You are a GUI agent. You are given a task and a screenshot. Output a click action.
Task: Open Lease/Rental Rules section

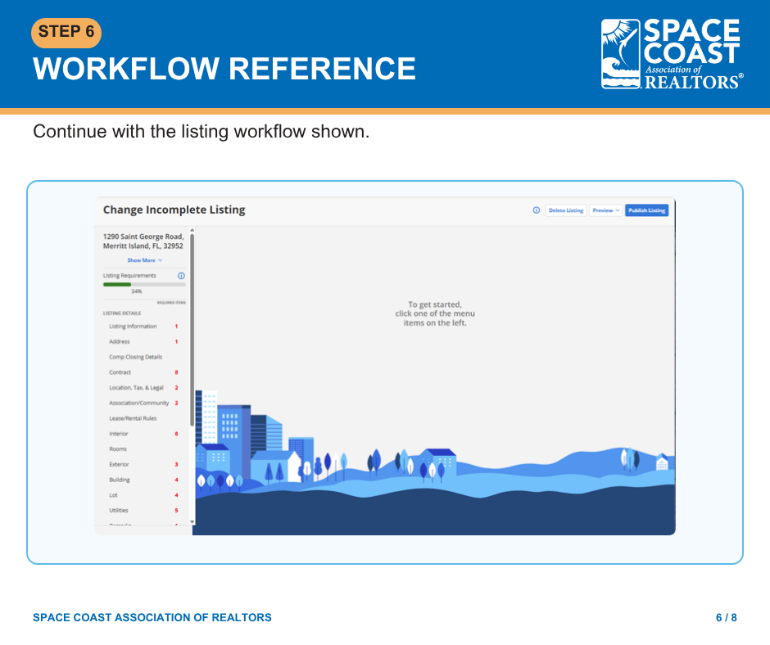coord(133,418)
